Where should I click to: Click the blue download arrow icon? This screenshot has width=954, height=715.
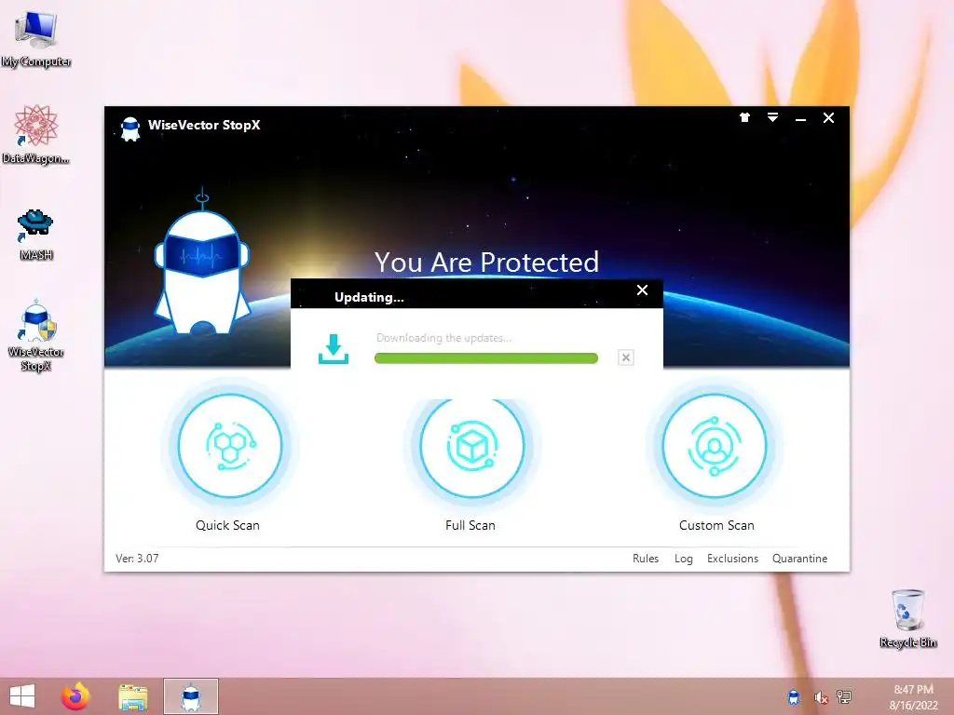tap(334, 349)
